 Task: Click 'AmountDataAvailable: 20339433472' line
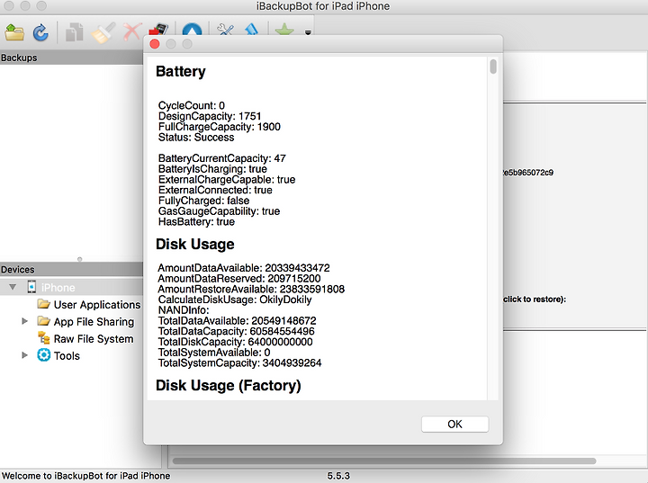point(244,268)
